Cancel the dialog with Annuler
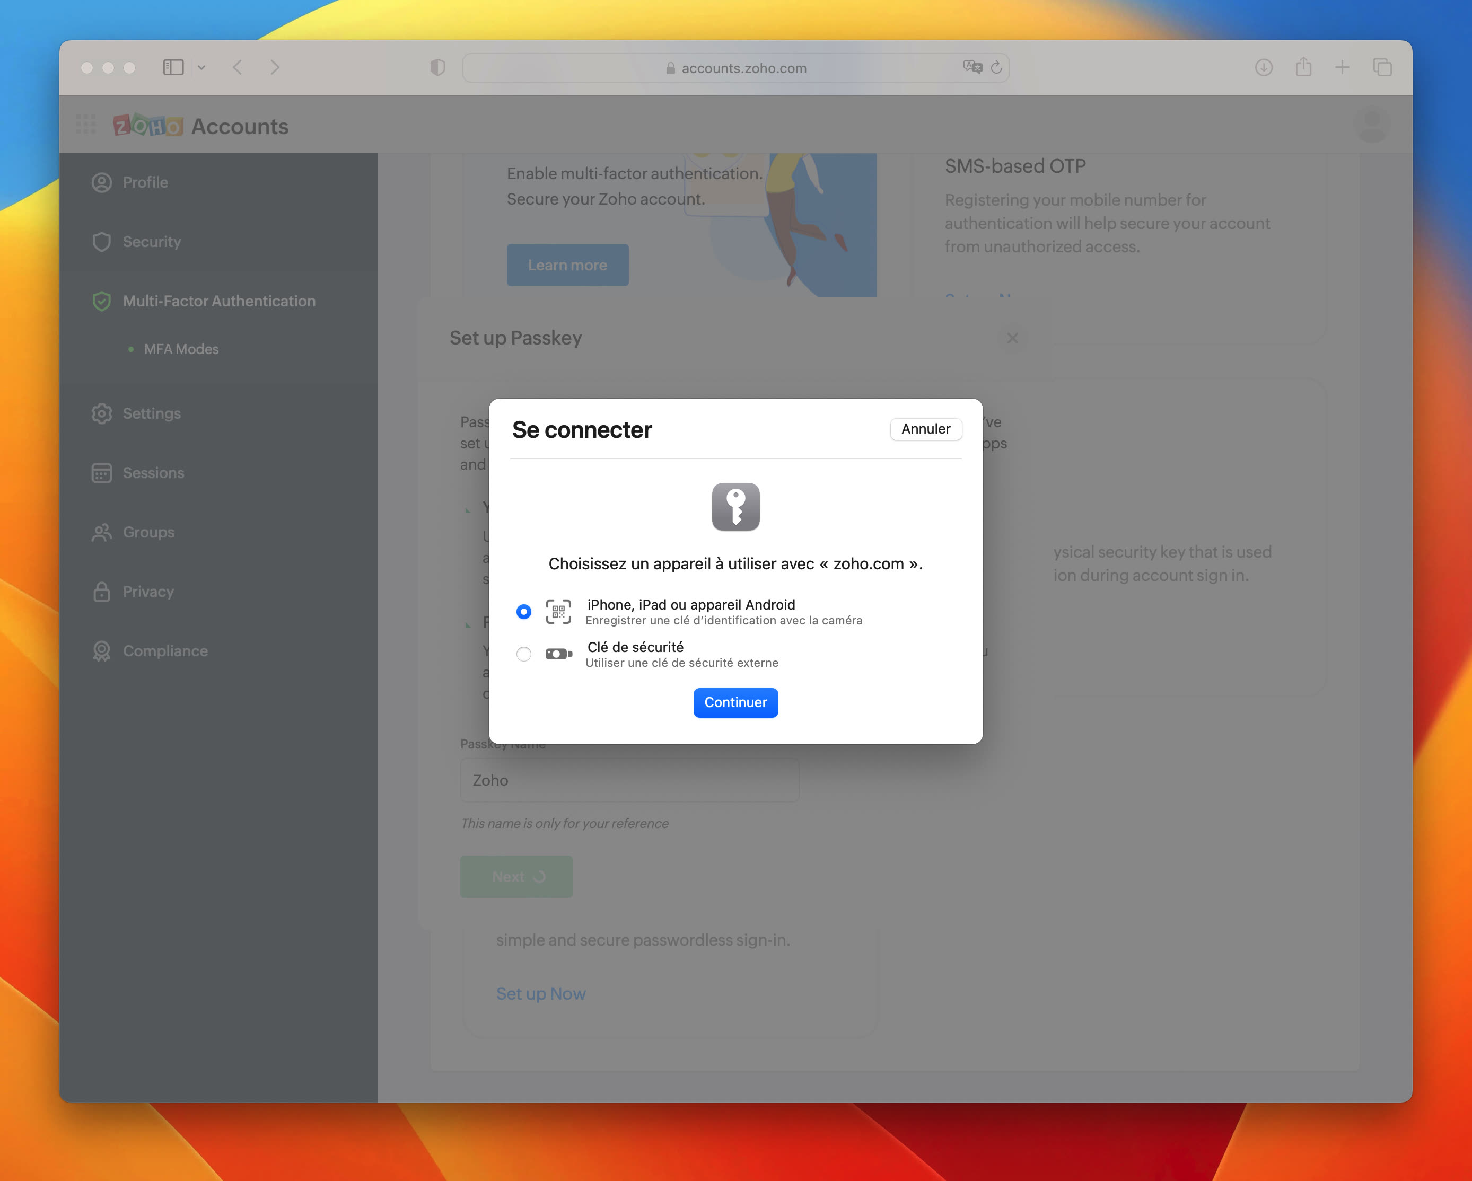 [x=925, y=429]
